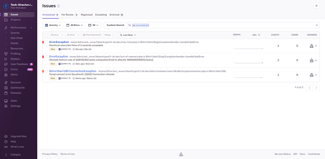The height and width of the screenshot is (159, 325).
Task: Click the is:unresolved search field
Action: [222, 25]
